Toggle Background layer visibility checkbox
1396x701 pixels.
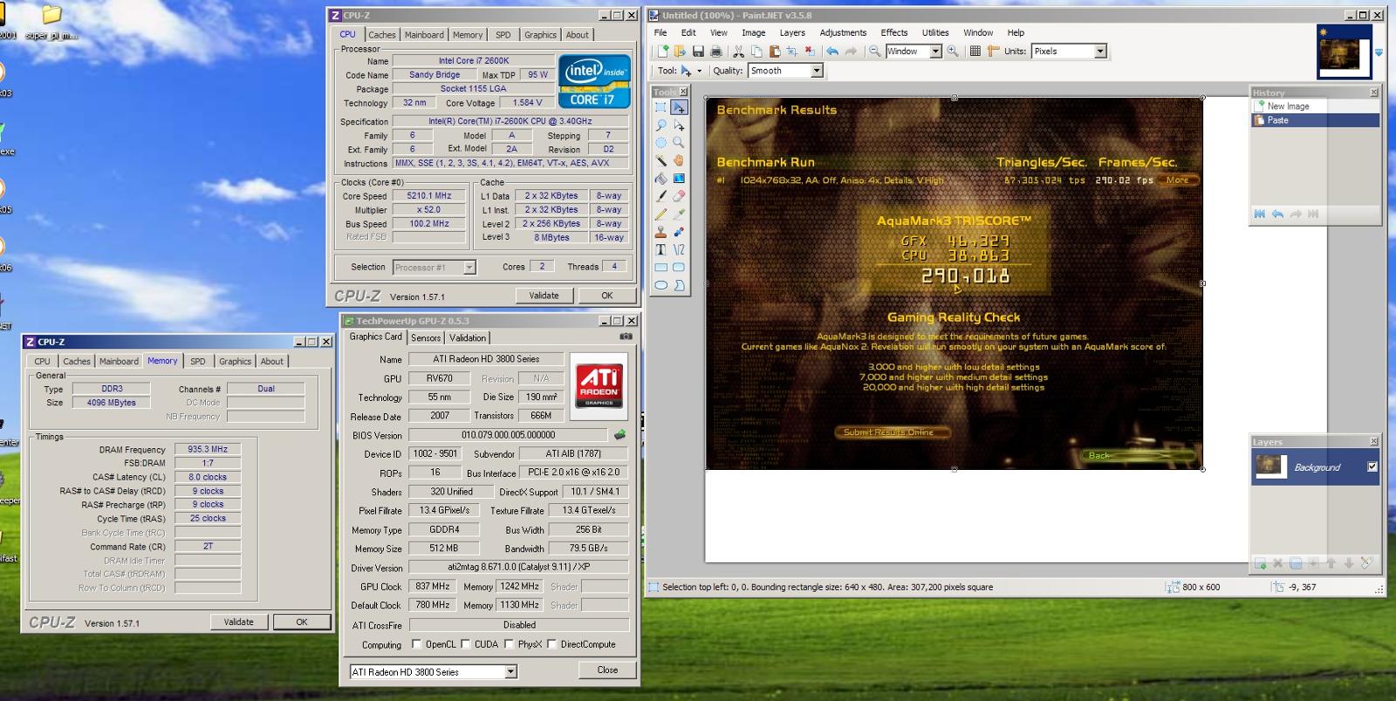click(1372, 467)
